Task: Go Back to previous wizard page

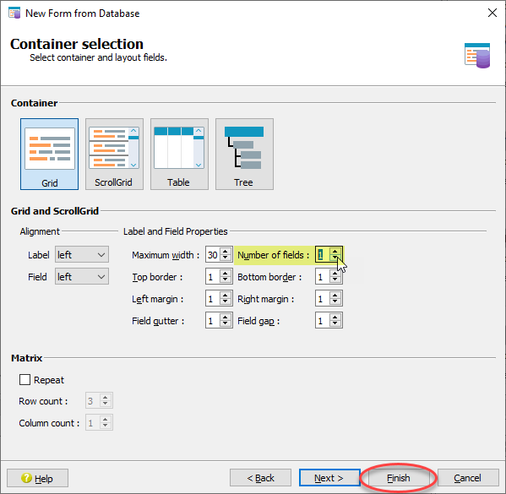Action: (x=260, y=478)
